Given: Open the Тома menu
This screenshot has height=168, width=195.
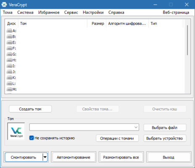Looking at the screenshot, I should (x=8, y=13).
